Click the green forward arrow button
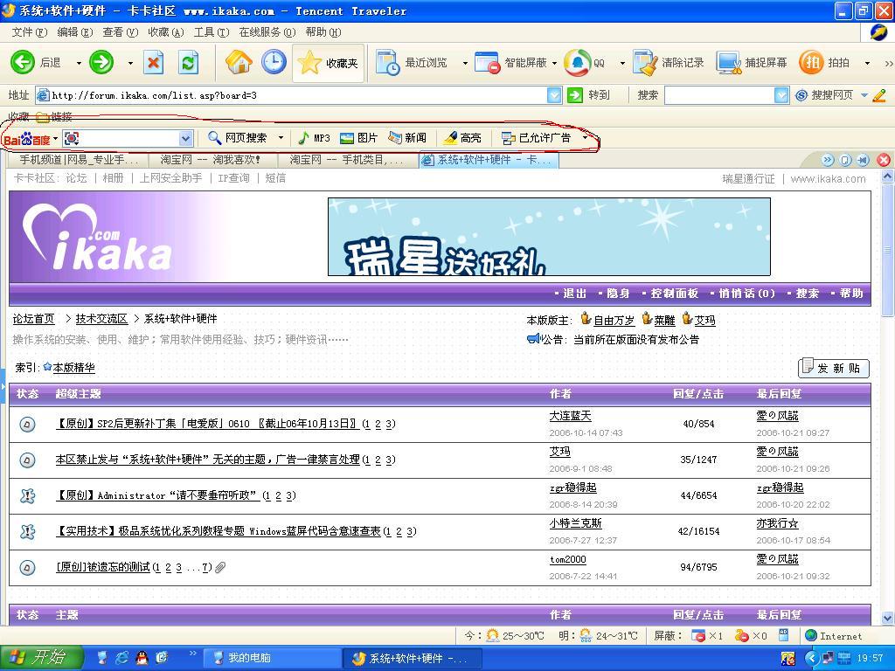 101,62
